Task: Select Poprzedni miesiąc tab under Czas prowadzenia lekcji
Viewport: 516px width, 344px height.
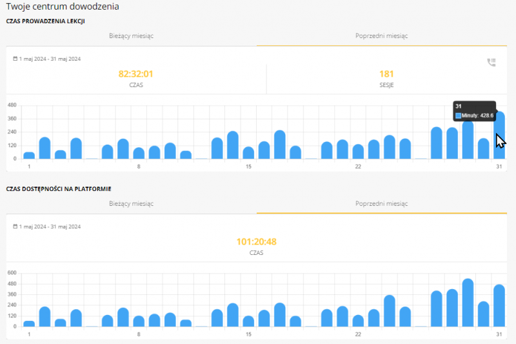Action: (381, 36)
